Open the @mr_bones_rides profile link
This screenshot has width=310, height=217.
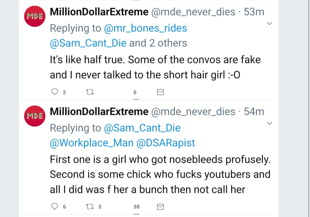145,28
